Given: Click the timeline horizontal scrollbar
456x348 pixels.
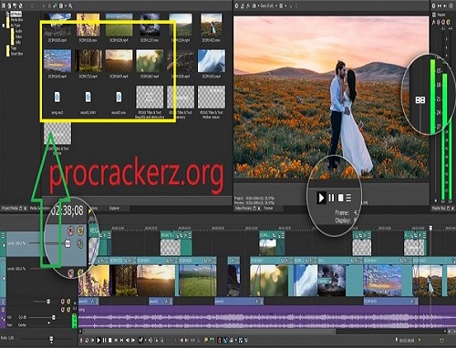Looking at the screenshot, I should point(210,332).
